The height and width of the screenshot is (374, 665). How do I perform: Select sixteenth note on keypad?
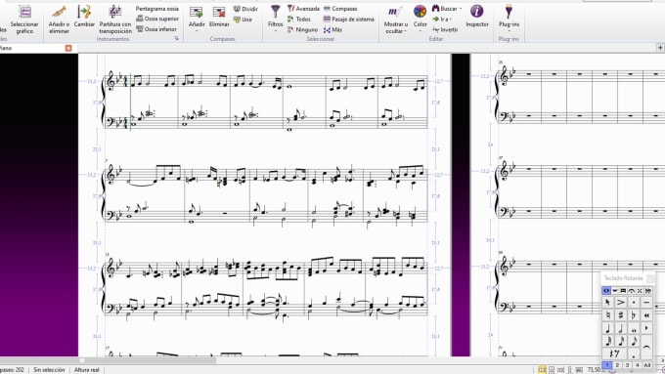click(x=620, y=341)
